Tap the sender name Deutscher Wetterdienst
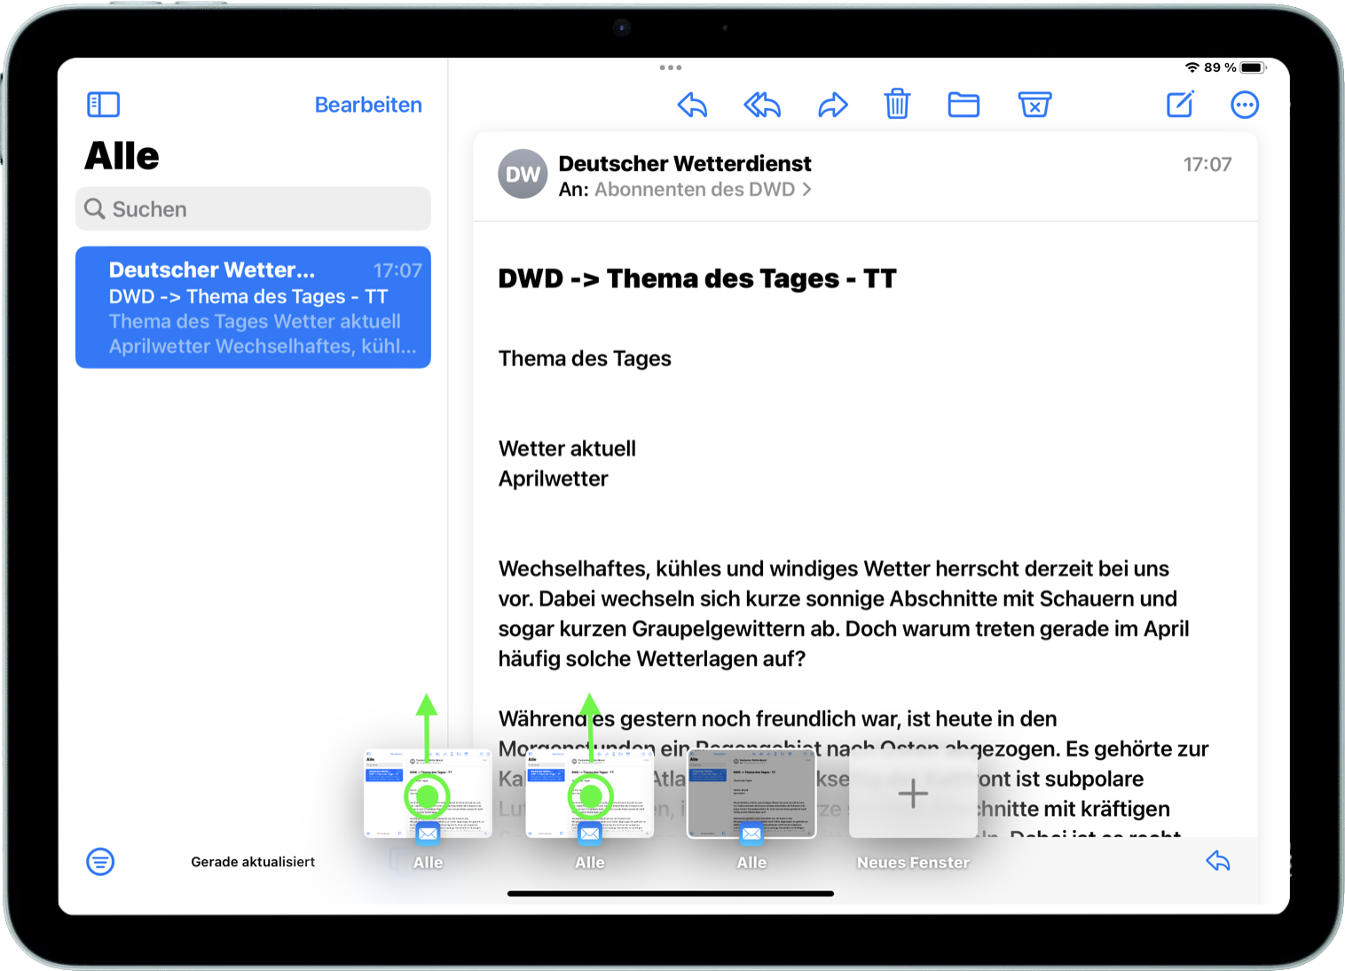1345x971 pixels. point(685,163)
